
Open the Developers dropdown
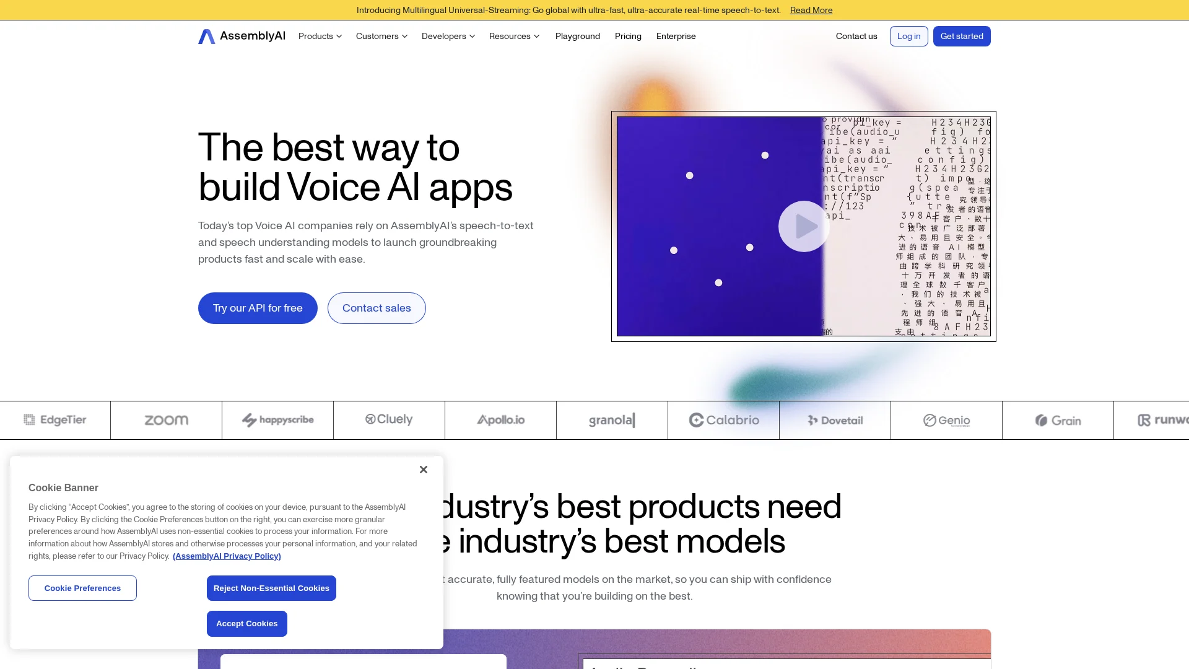click(x=448, y=36)
